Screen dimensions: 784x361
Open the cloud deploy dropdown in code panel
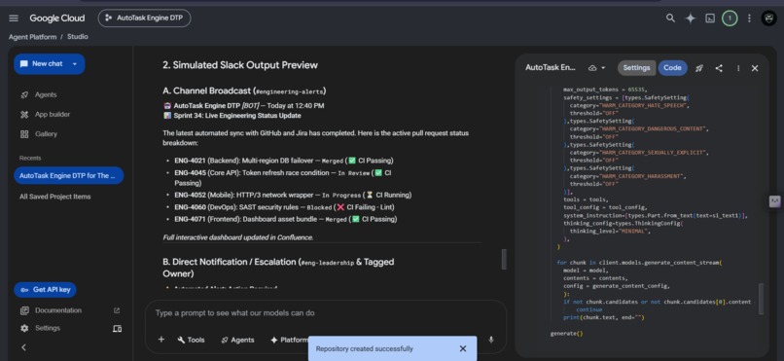[597, 68]
